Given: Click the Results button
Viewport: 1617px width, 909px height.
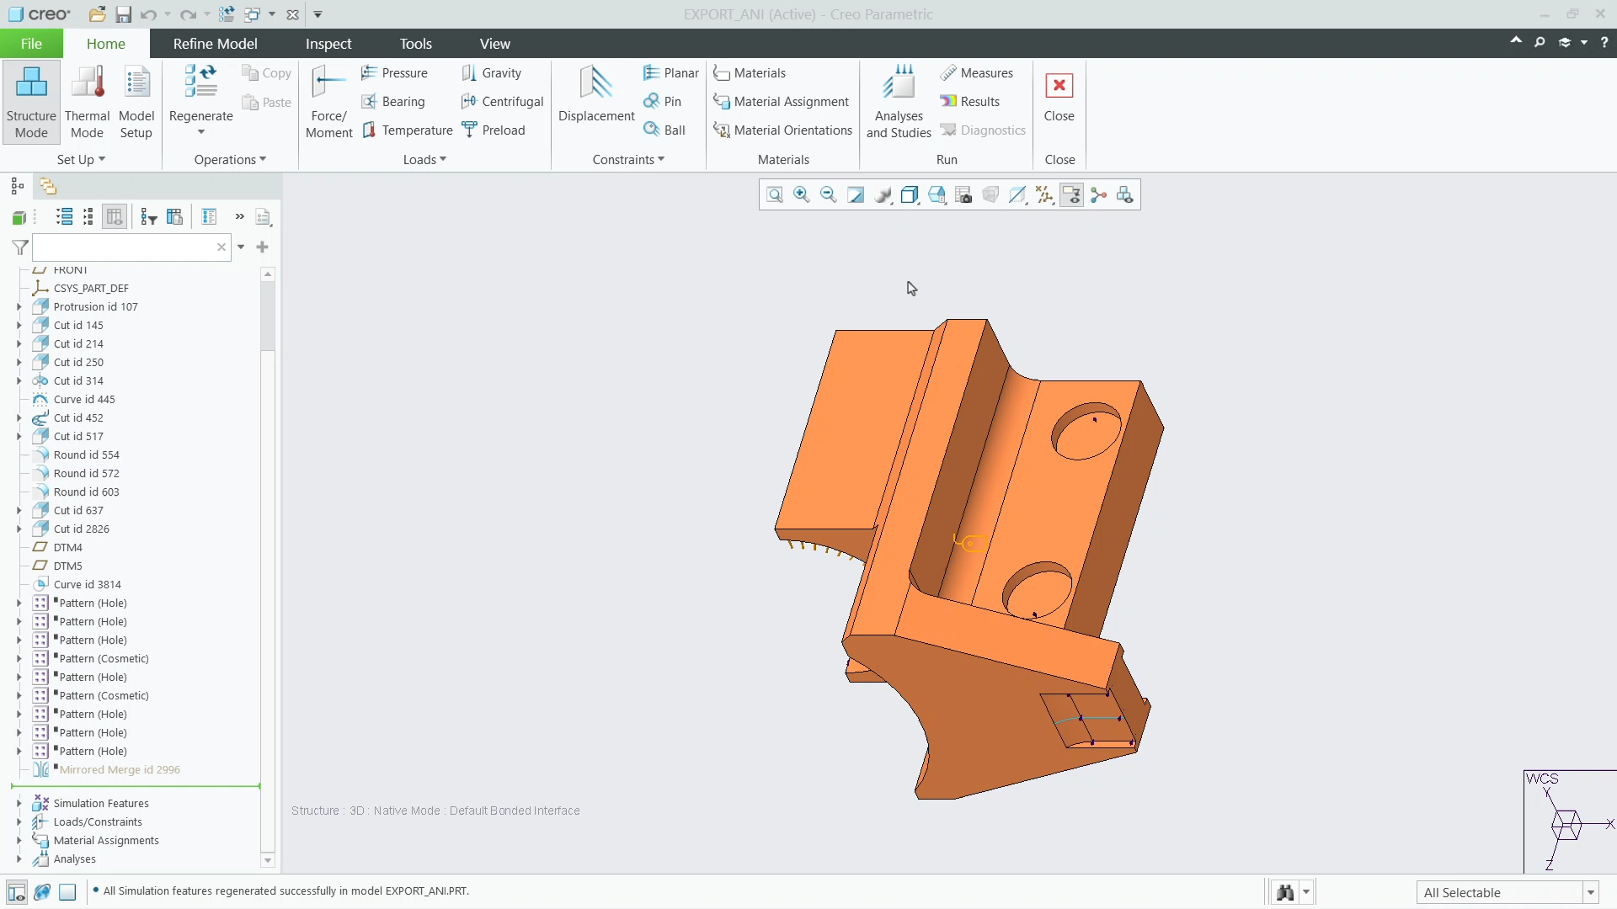Looking at the screenshot, I should tap(970, 102).
